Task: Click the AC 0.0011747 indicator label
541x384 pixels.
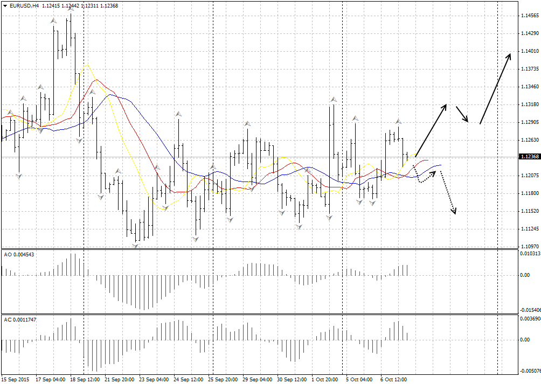Action: click(x=21, y=319)
